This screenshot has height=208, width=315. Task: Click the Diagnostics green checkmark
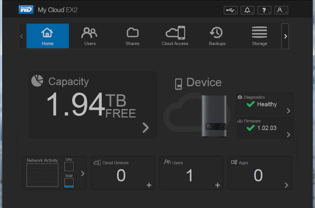point(250,104)
